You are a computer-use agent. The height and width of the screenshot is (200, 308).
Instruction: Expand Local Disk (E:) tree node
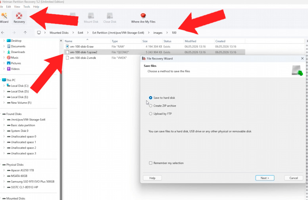coord(4,97)
